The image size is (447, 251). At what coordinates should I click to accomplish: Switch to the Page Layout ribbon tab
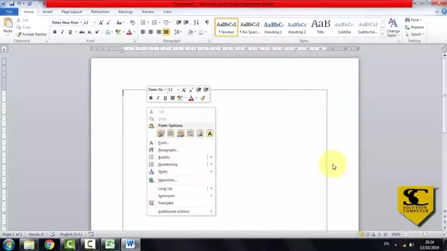tap(72, 11)
